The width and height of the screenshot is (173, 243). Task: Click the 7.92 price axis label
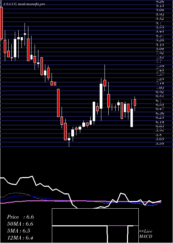160,53
